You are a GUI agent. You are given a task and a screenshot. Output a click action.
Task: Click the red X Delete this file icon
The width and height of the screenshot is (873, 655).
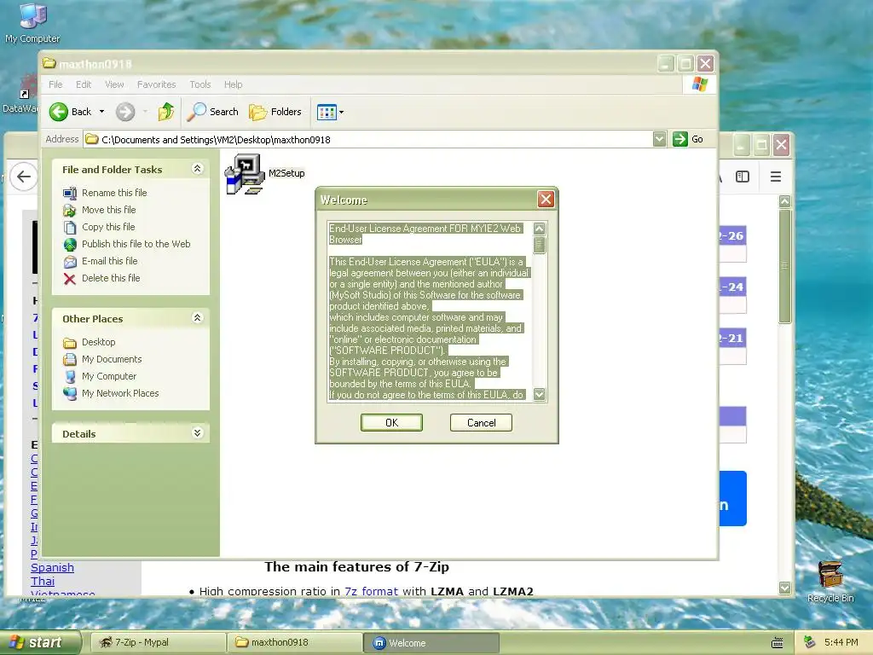[70, 279]
